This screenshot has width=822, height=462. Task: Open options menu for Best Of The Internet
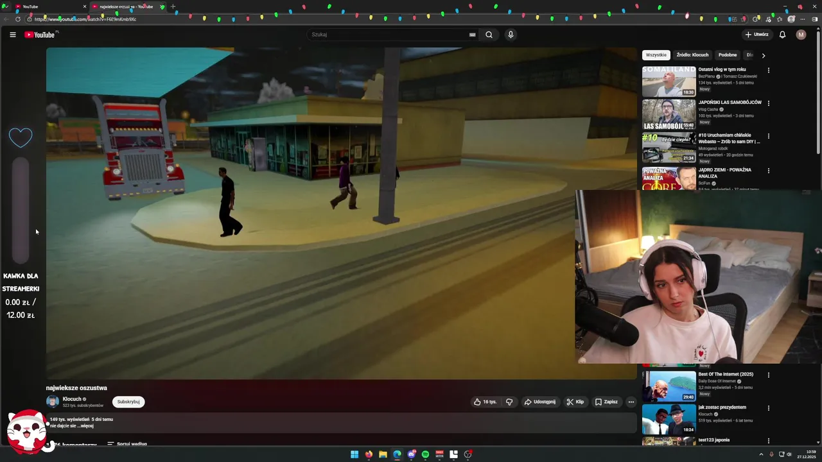pos(768,375)
